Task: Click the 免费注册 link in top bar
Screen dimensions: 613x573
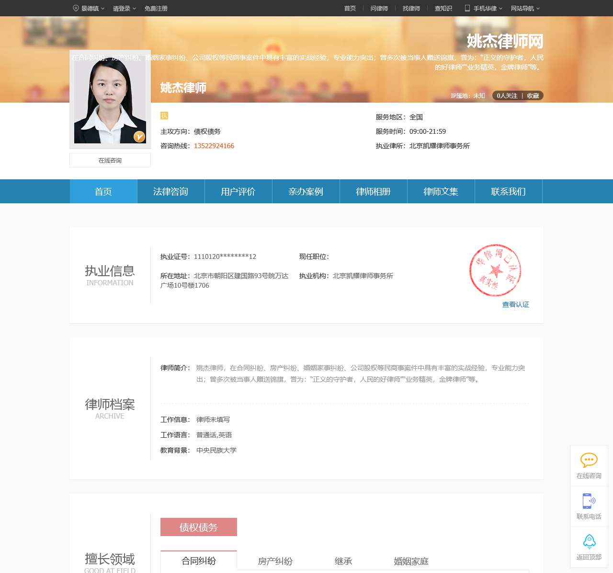Action: (x=156, y=8)
